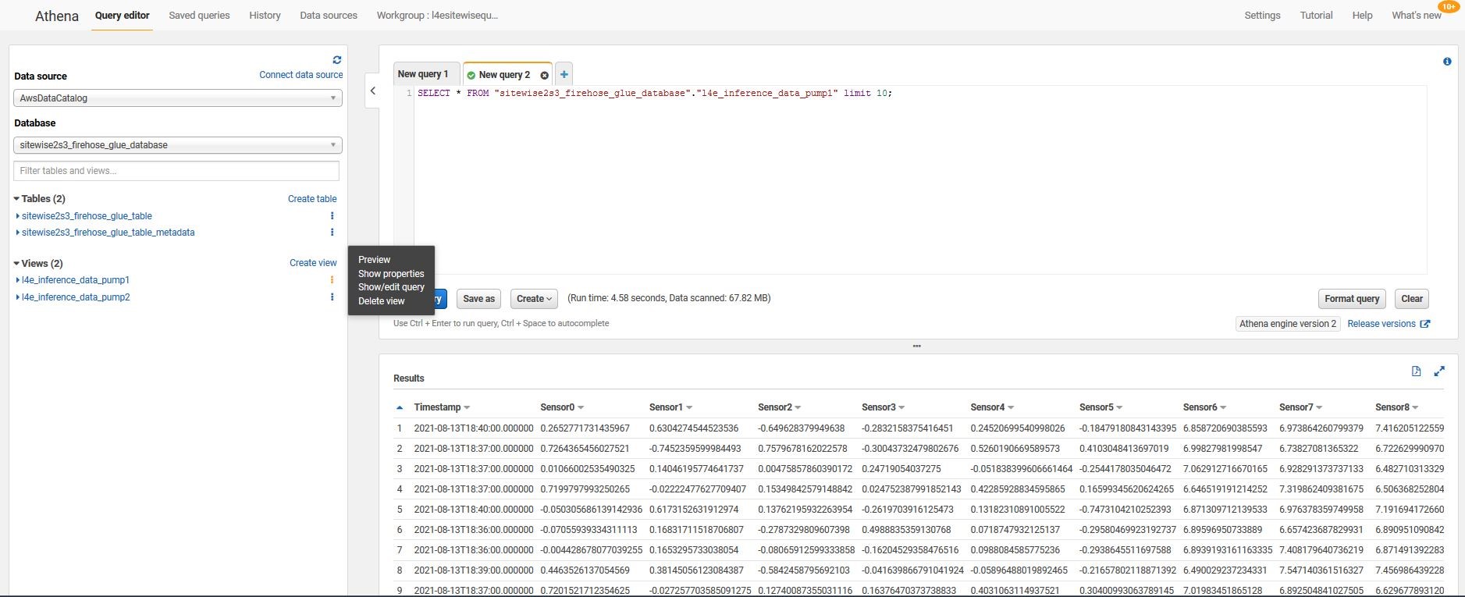
Task: Open the Database dropdown
Action: pos(178,145)
